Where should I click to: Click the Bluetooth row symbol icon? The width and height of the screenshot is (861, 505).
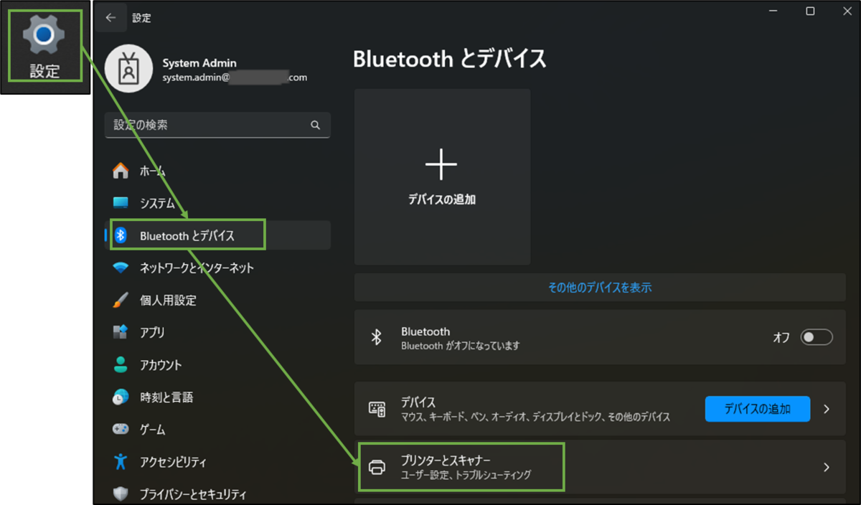click(377, 337)
